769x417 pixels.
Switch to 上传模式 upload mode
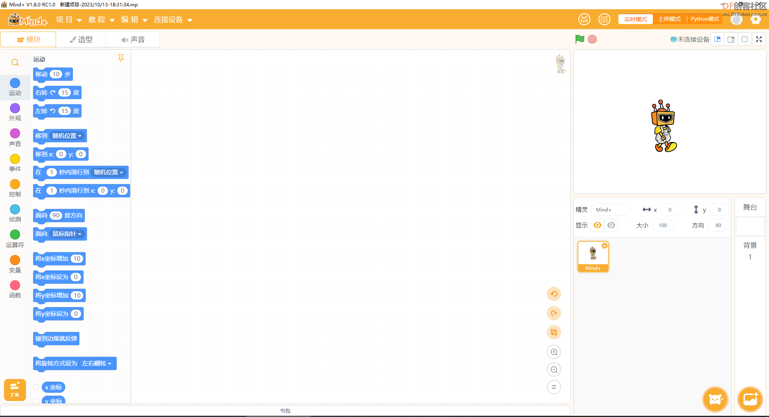[670, 19]
